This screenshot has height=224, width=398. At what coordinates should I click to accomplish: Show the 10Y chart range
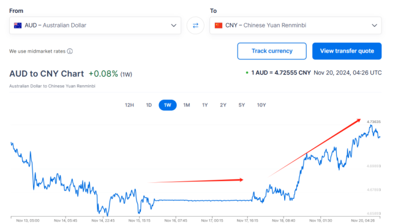(261, 105)
